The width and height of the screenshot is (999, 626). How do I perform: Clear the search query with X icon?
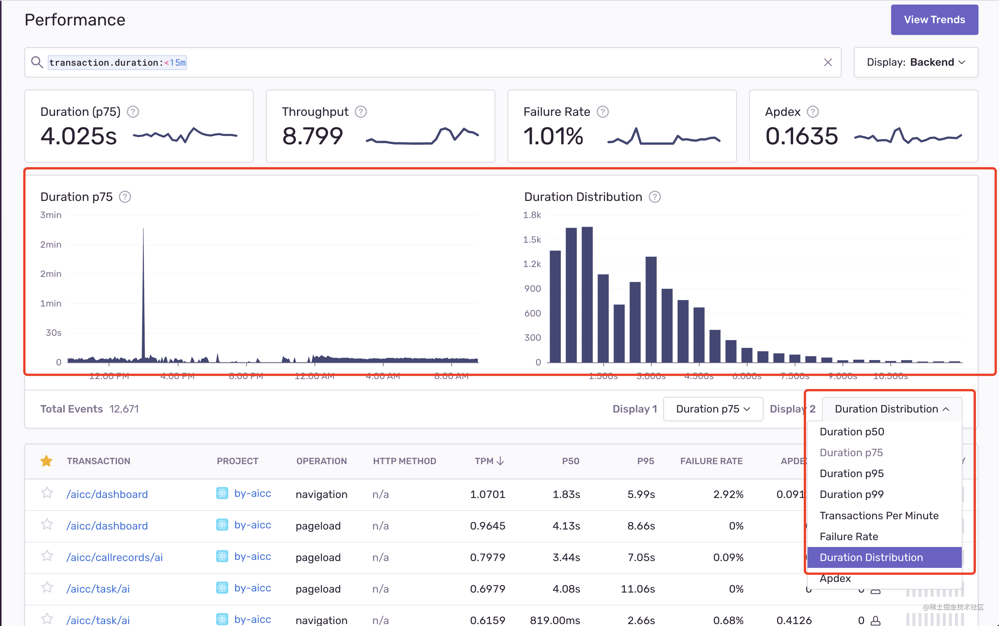(x=828, y=63)
